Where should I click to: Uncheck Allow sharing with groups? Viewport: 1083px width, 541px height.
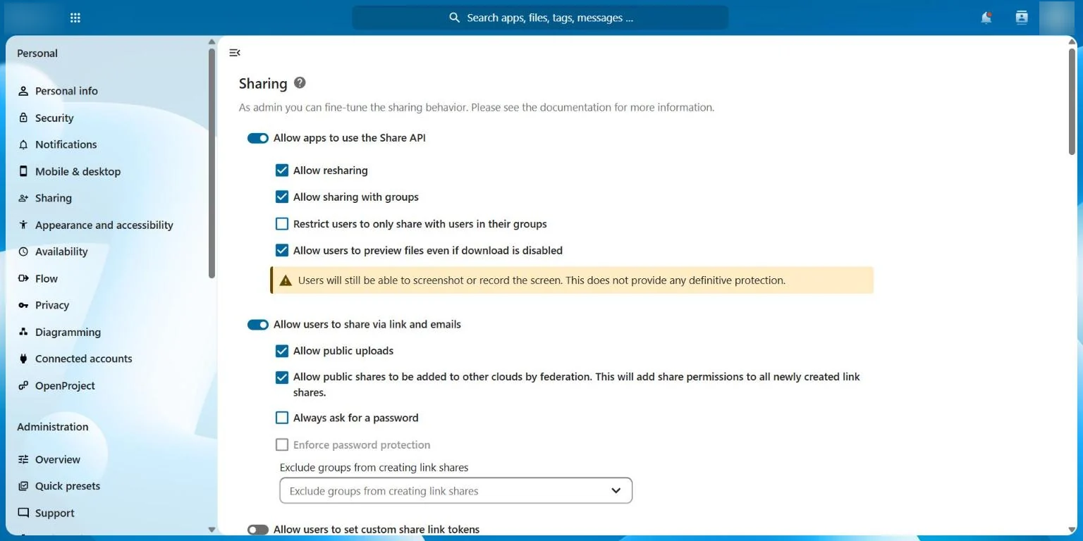coord(282,197)
